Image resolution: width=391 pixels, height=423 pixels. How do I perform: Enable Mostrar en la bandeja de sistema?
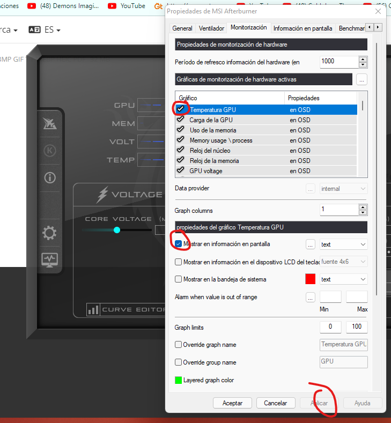178,279
